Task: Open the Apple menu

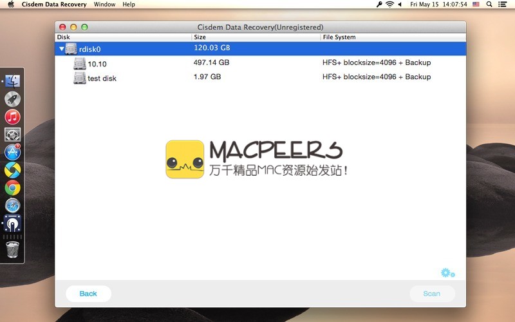Action: [x=11, y=5]
